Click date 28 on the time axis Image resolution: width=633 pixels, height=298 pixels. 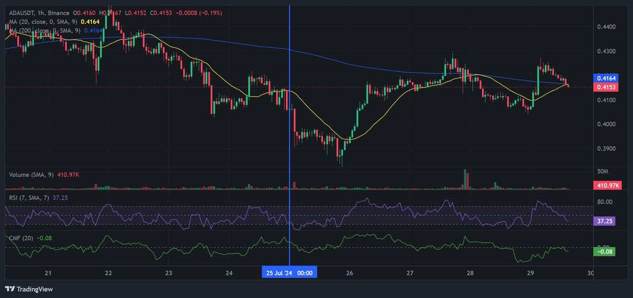[x=470, y=273]
